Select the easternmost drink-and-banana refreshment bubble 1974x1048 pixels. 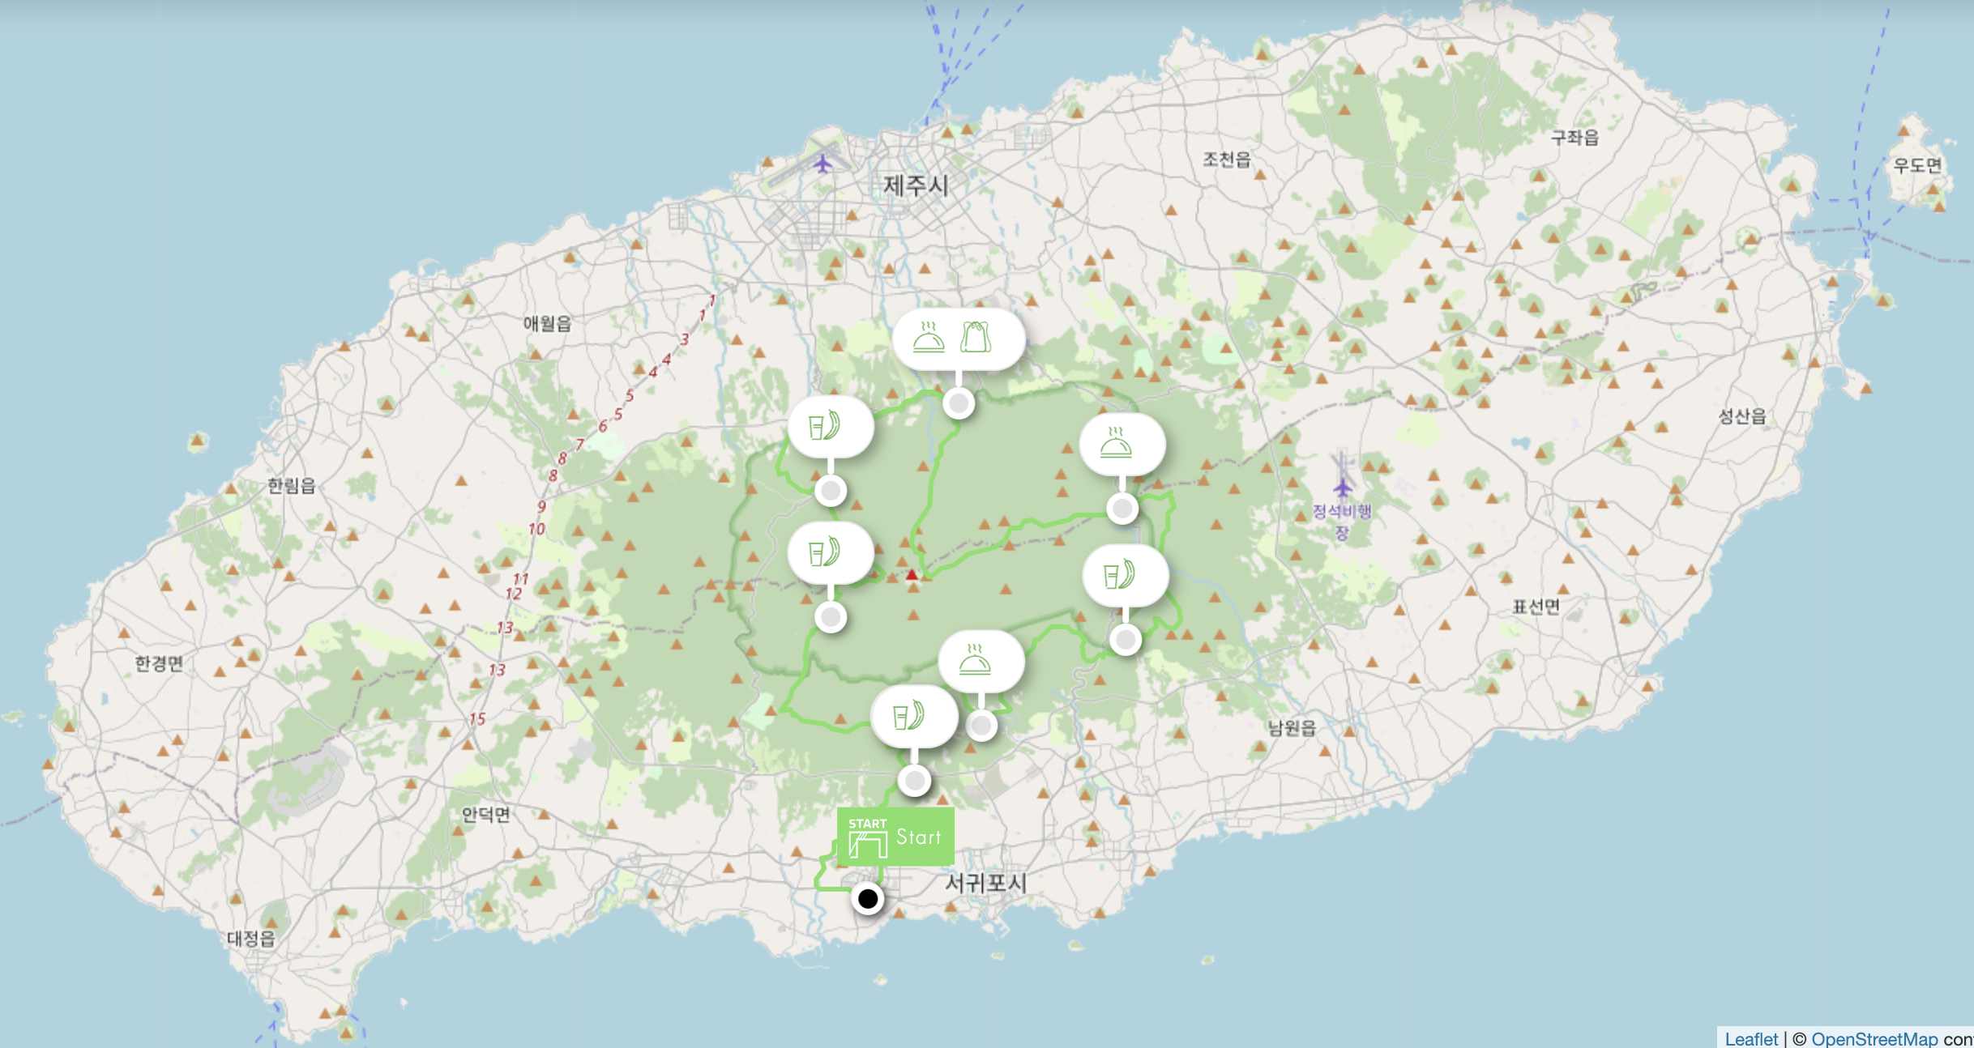tap(1125, 575)
